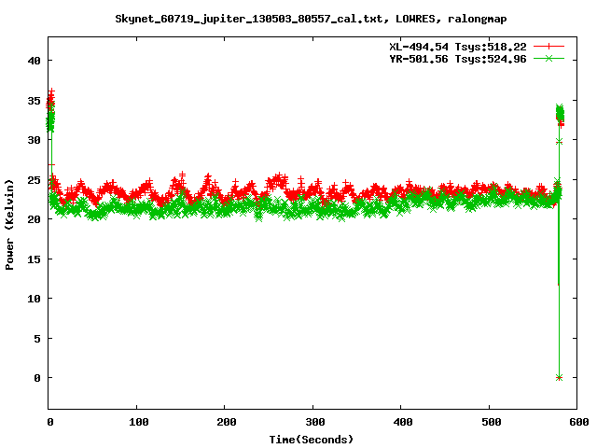The height and width of the screenshot is (448, 597).
Task: Click the red legend line sample
Action: (x=548, y=47)
